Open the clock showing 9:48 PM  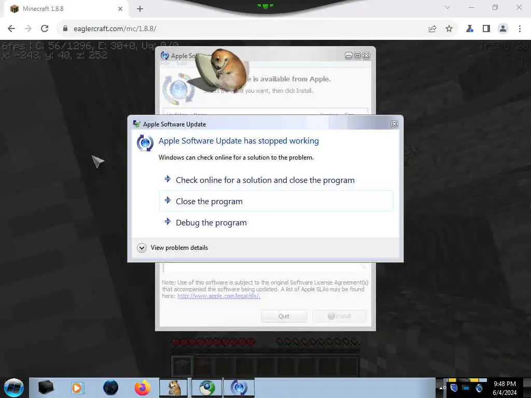click(x=505, y=388)
